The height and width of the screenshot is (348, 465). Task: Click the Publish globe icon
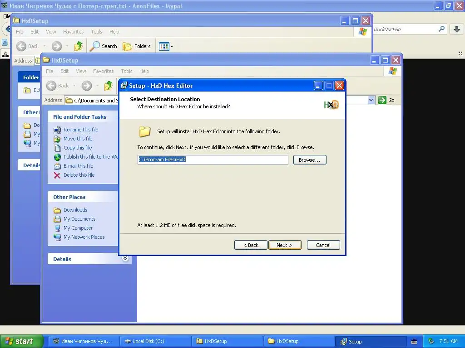pos(57,157)
